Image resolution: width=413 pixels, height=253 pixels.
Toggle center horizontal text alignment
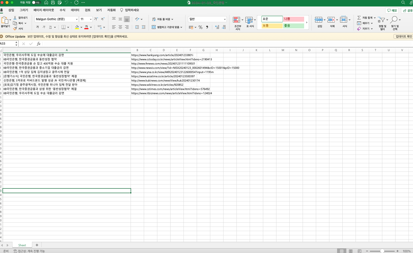(x=120, y=27)
